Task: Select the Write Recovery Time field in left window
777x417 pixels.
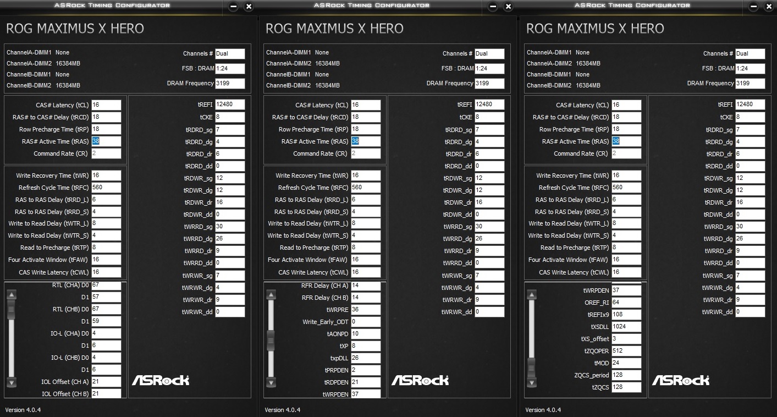Action: [x=106, y=175]
